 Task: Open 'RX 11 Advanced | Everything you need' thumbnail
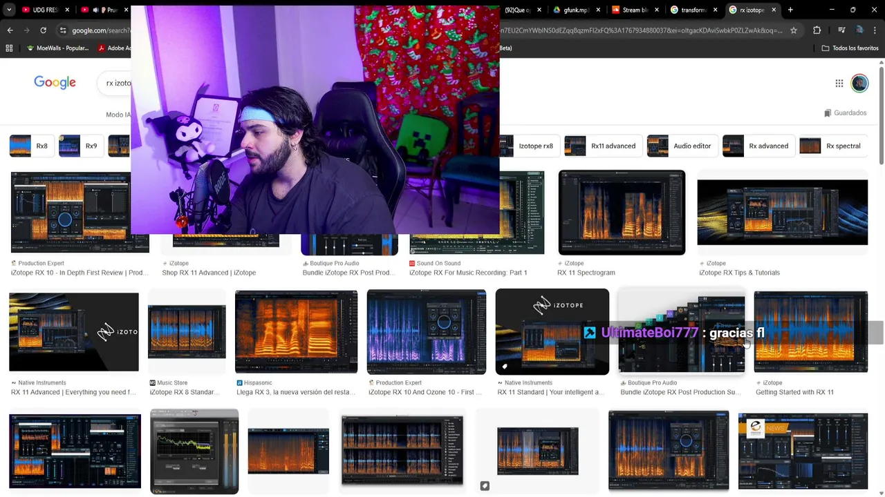point(74,332)
